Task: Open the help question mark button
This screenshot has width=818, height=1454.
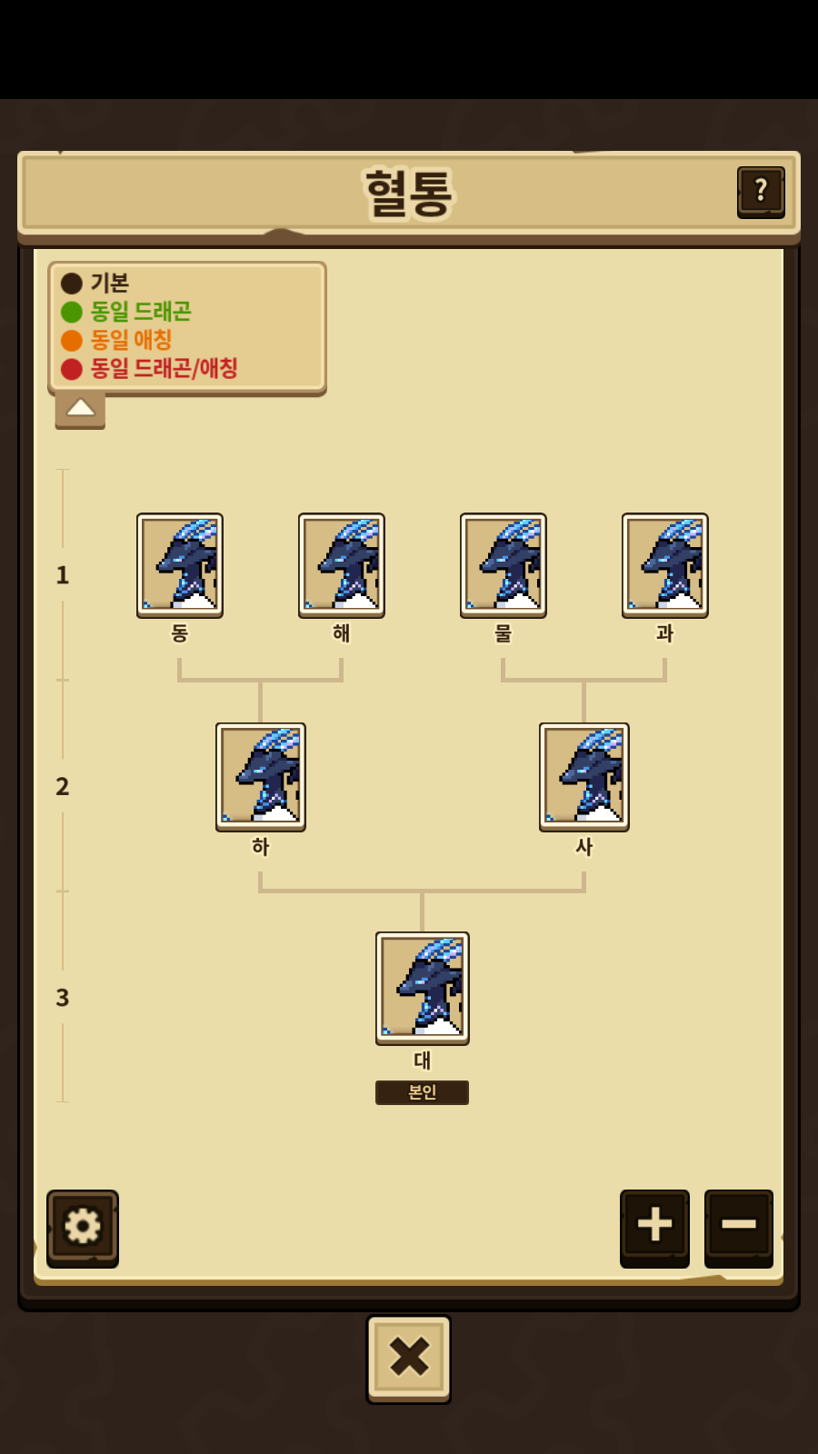Action: coord(761,192)
